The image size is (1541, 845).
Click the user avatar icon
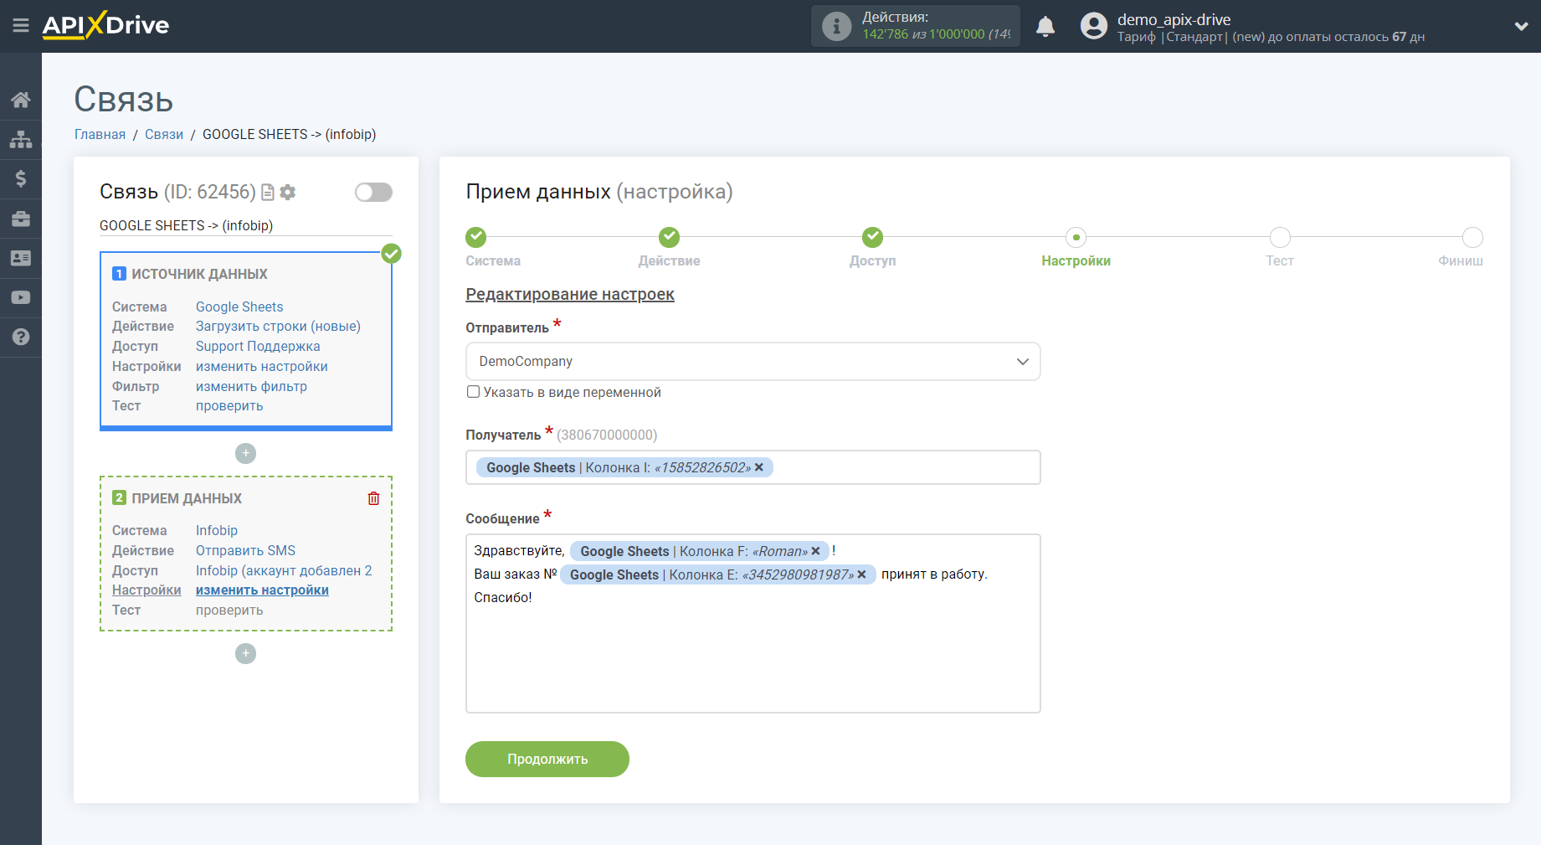point(1093,26)
